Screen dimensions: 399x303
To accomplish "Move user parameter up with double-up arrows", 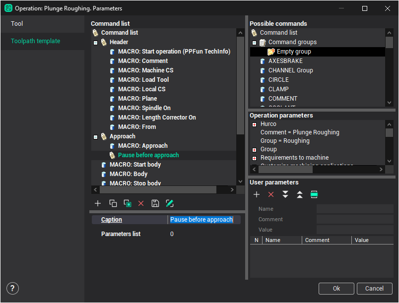I will (300, 194).
